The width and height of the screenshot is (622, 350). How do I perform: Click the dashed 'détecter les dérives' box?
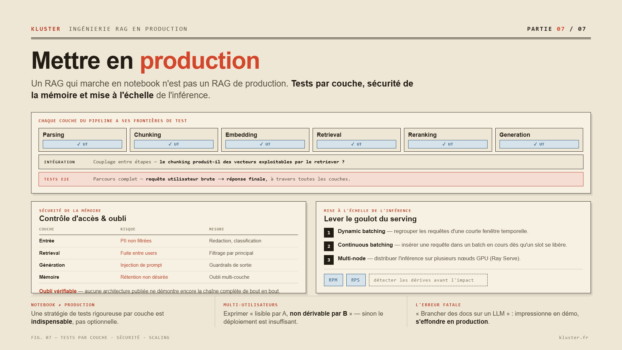428,280
